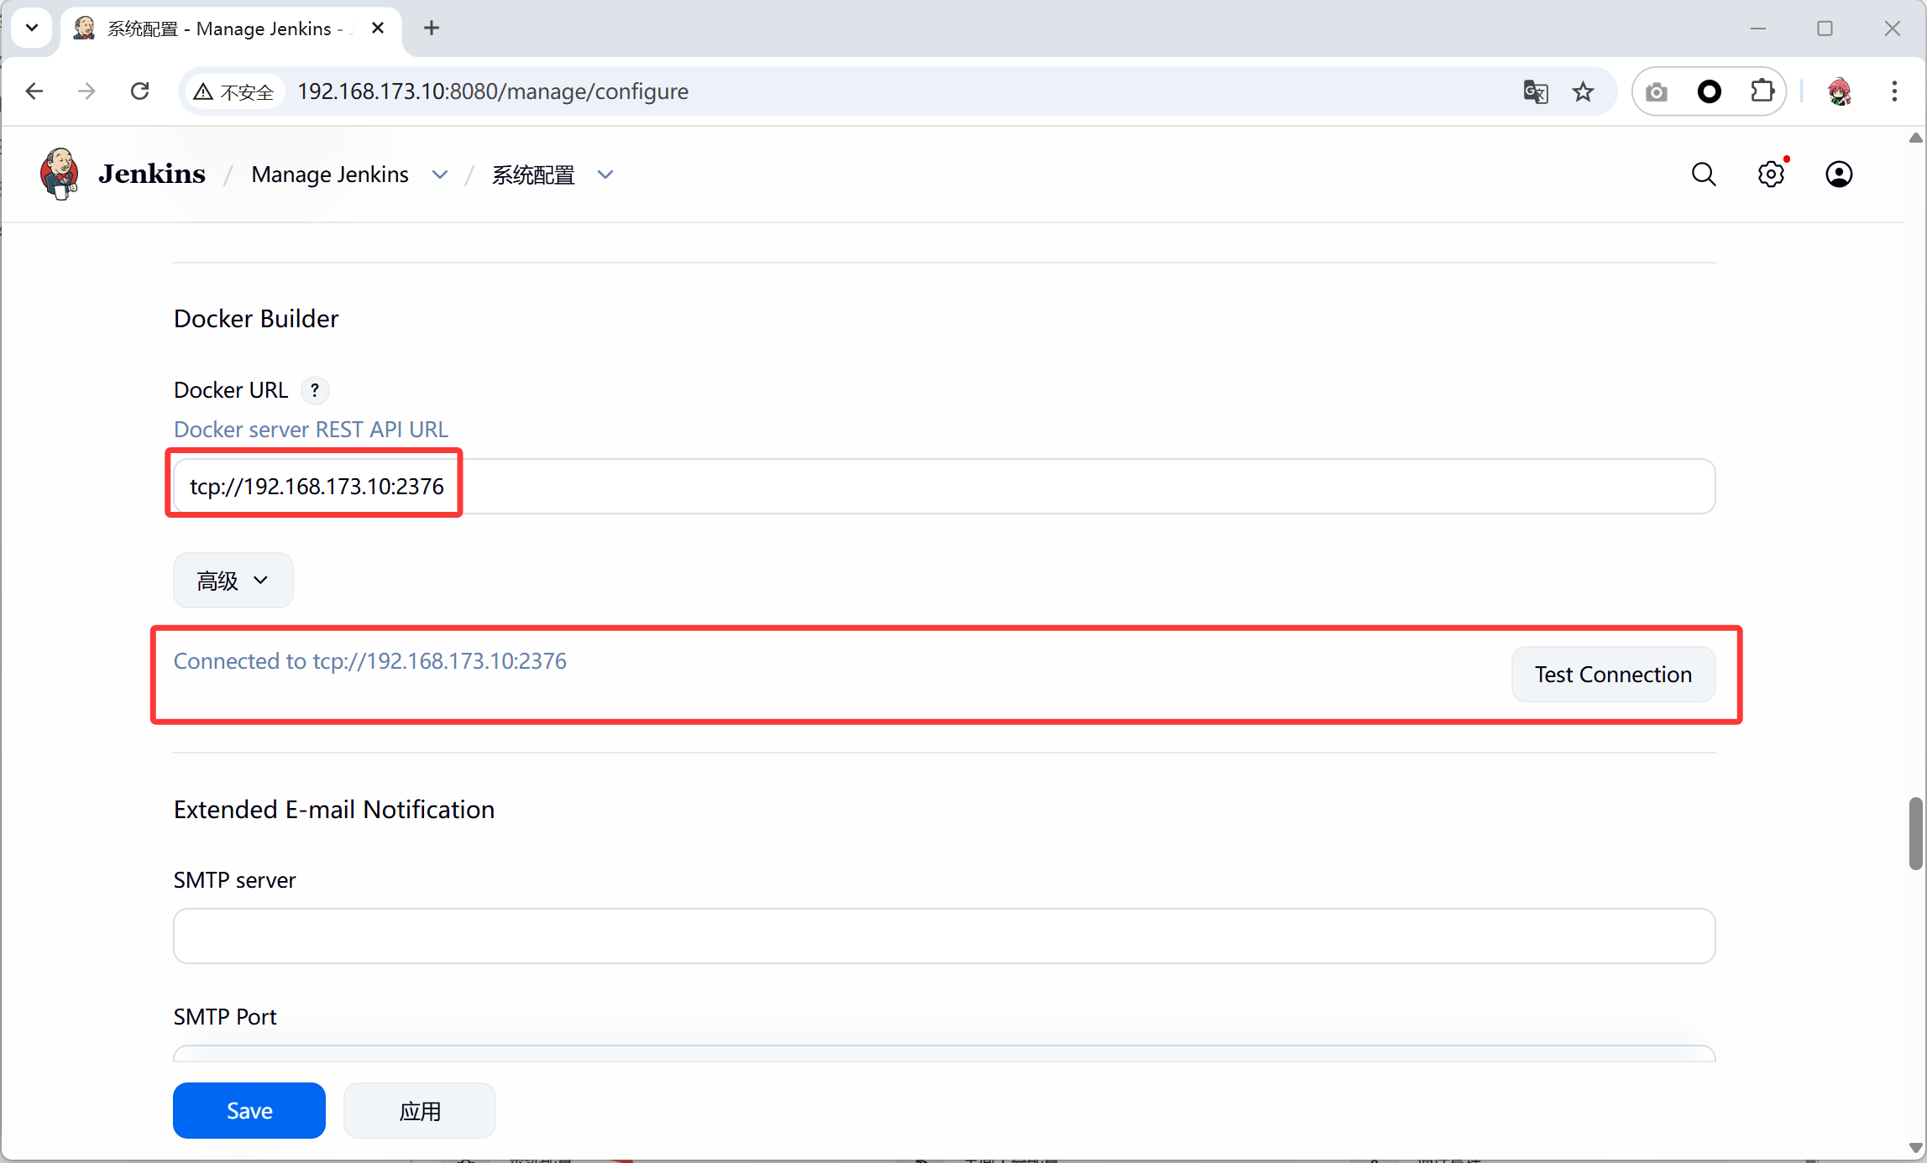
Task: Click the Google Translate page icon
Action: tap(1535, 91)
